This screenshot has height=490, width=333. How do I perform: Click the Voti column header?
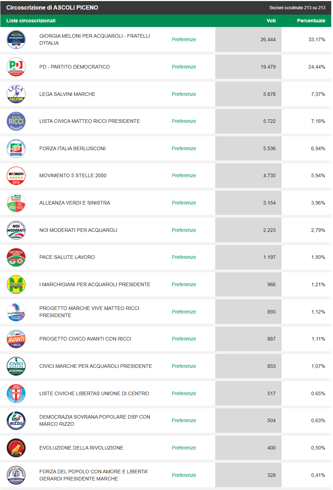(271, 21)
